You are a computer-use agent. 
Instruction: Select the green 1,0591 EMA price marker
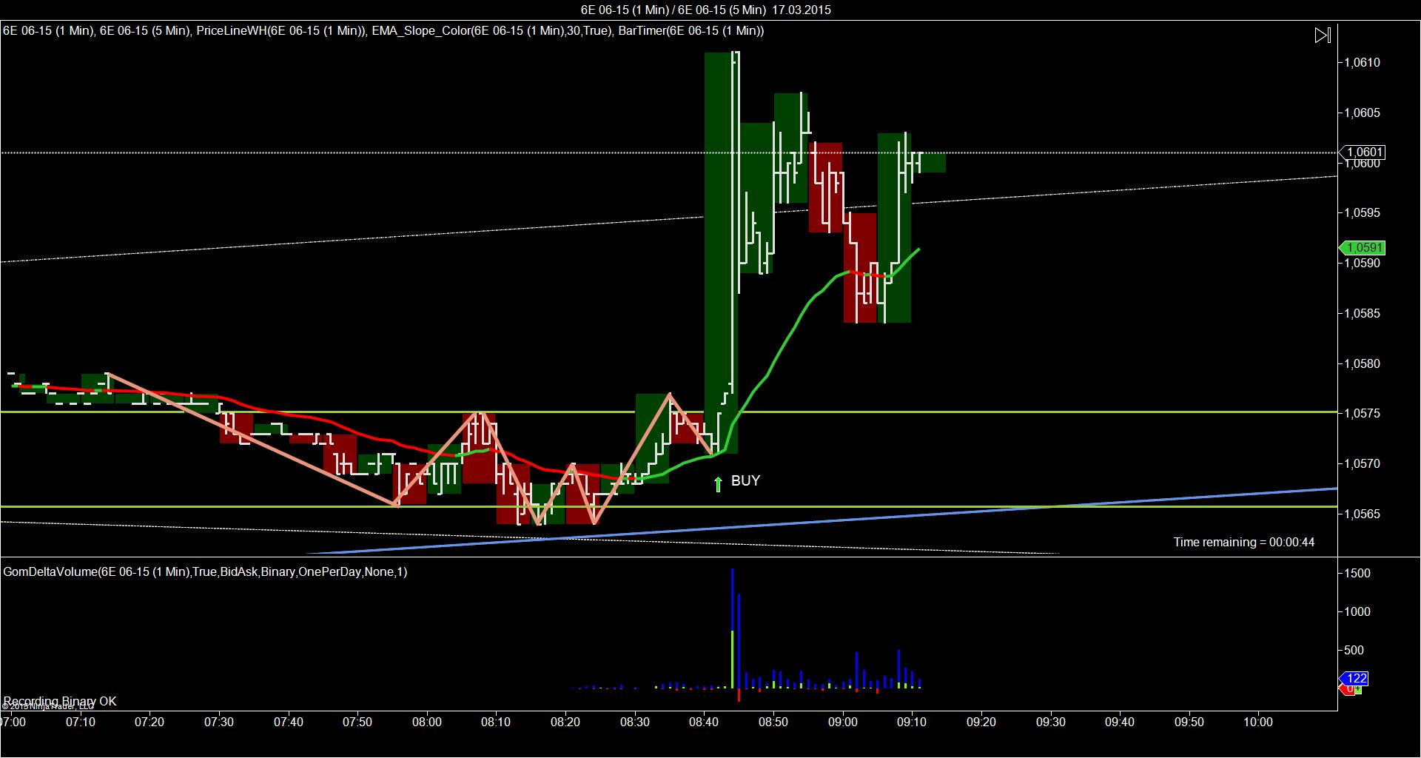1363,248
